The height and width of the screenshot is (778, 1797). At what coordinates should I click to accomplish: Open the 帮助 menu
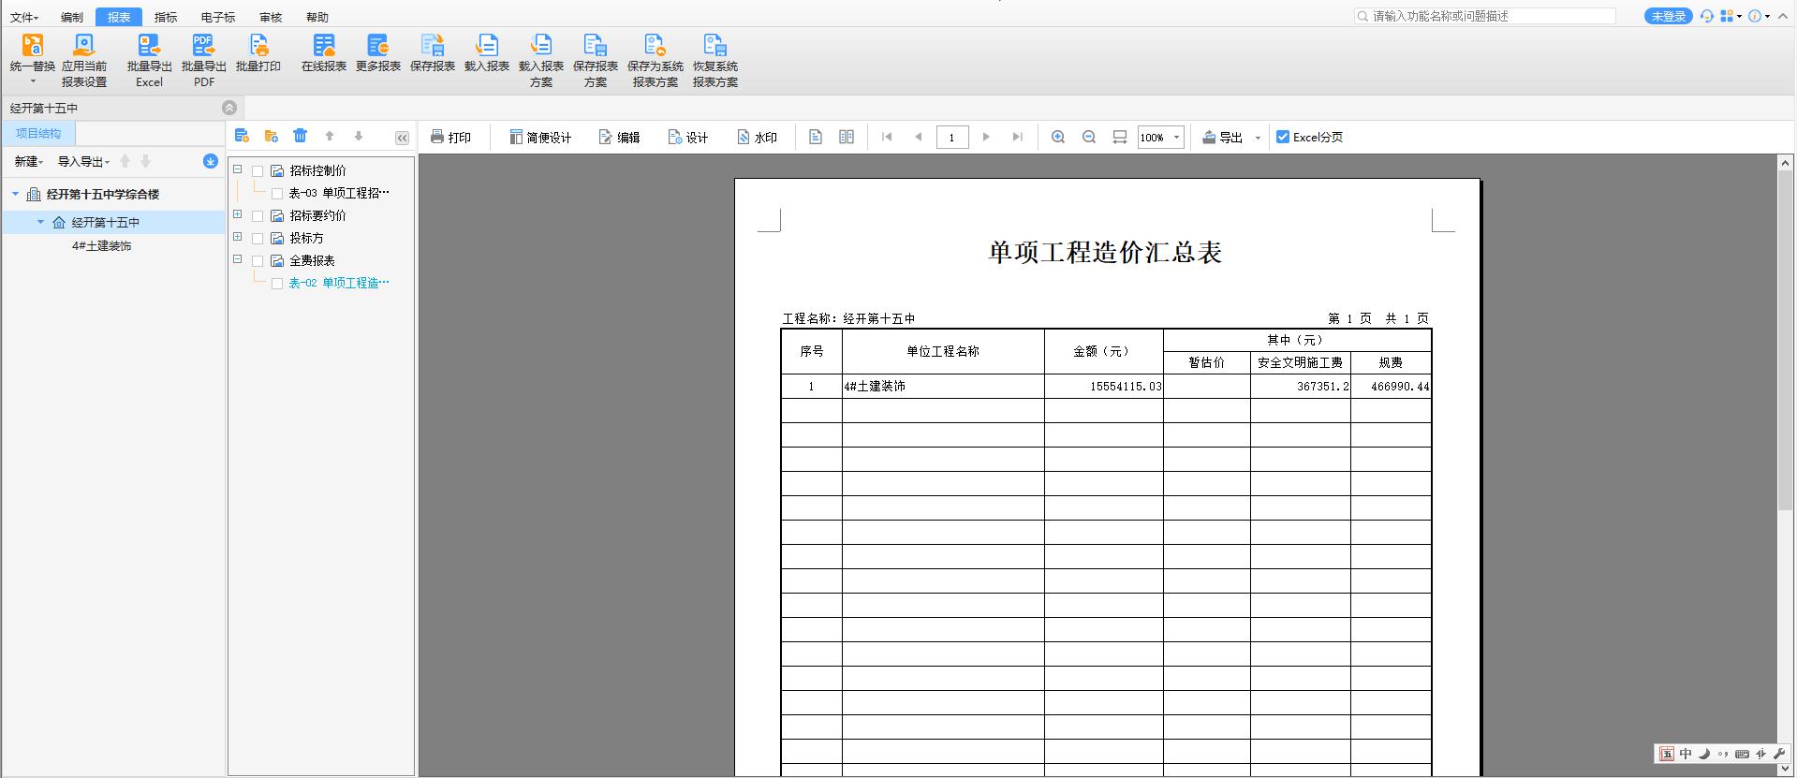tap(317, 17)
